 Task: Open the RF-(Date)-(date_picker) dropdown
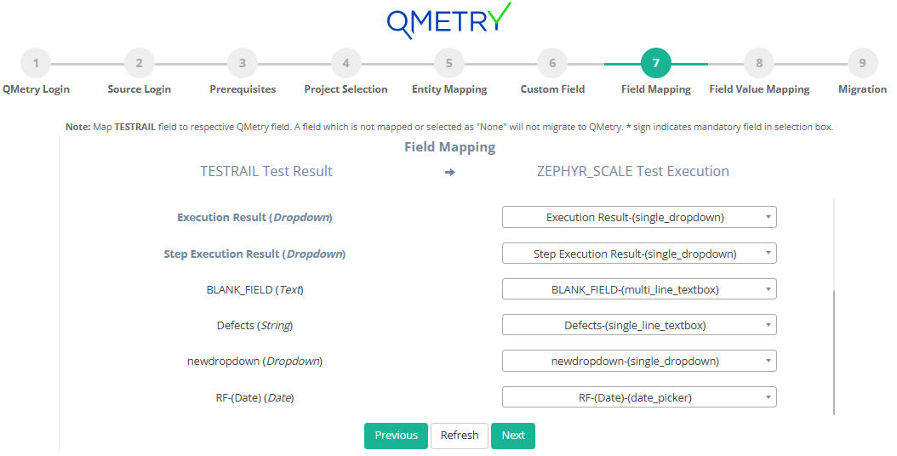(x=639, y=397)
